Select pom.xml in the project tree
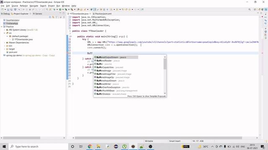The width and height of the screenshot is (268, 150). (12, 52)
